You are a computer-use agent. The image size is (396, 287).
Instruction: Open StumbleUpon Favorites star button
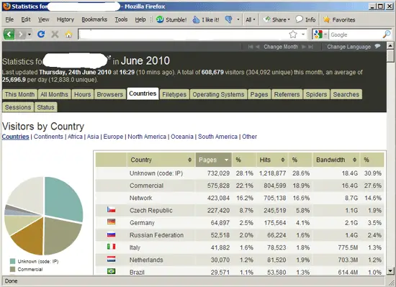pos(339,19)
